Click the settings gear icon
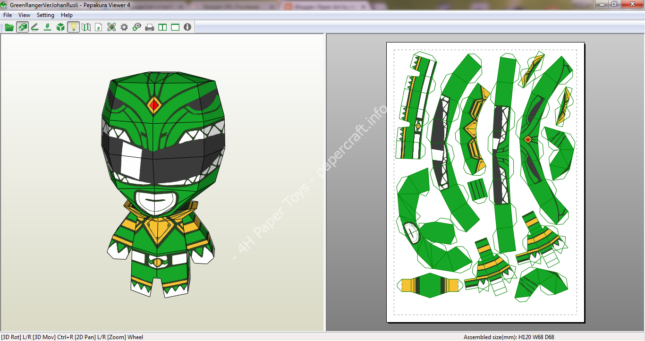Image resolution: width=645 pixels, height=341 pixels. 124,27
